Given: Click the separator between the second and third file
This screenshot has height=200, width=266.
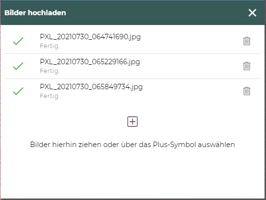Looking at the screenshot, I should 133,78.
